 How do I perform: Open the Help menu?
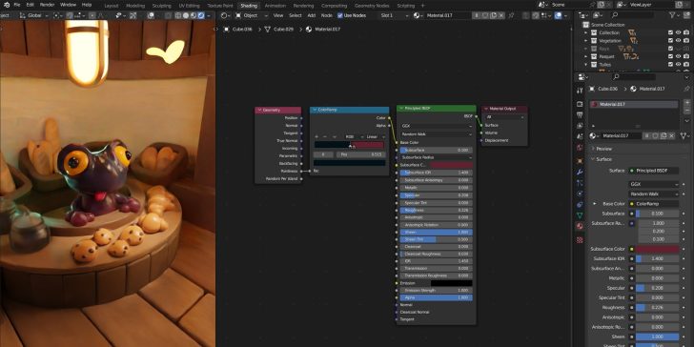[87, 5]
